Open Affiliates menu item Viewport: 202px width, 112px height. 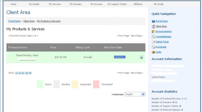tap(138, 4)
